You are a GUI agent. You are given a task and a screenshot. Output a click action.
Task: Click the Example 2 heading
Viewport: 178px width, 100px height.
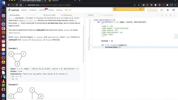[x=13, y=84]
